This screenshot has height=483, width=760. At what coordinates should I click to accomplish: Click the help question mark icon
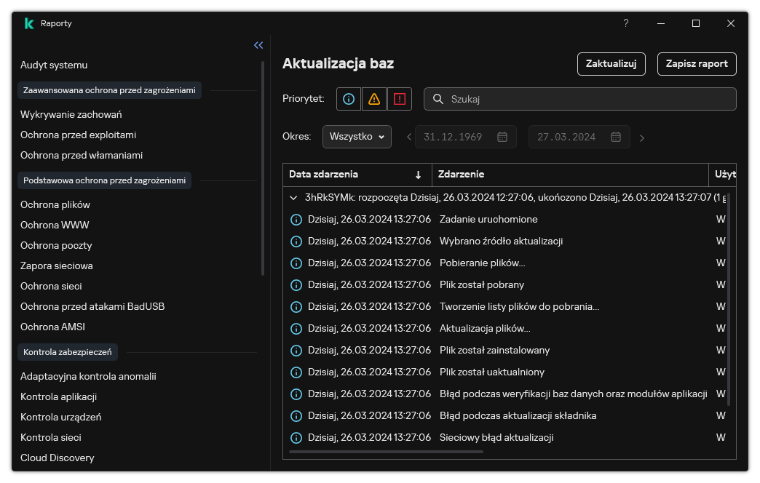pyautogui.click(x=625, y=23)
